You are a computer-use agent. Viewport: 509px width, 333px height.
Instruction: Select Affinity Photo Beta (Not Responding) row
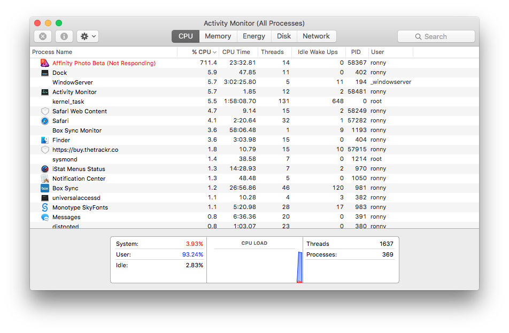(254, 63)
